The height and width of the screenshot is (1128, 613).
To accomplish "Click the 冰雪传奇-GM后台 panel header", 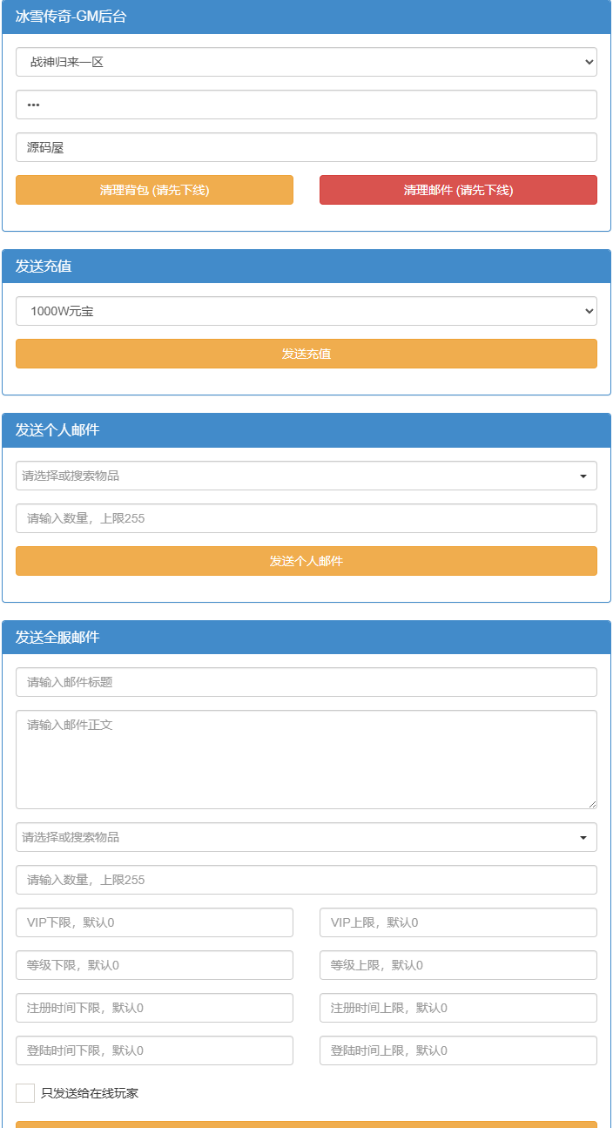I will 306,17.
